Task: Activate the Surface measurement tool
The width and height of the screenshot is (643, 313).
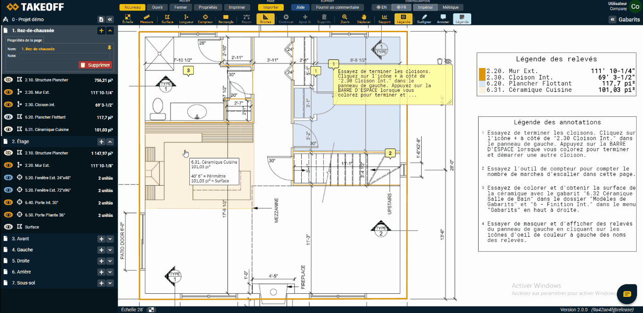Action: pos(167,19)
